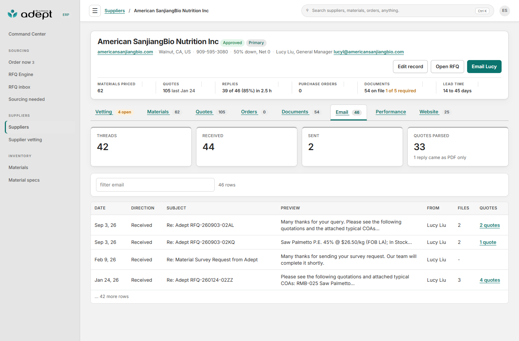Open email Re: Adept RFQ-260124-02ZZ

point(200,280)
